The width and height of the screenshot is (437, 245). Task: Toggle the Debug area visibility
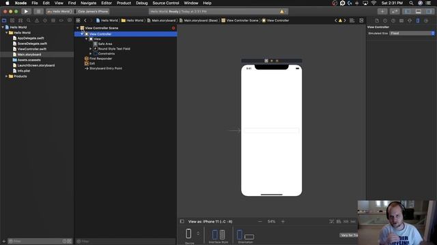[419, 12]
